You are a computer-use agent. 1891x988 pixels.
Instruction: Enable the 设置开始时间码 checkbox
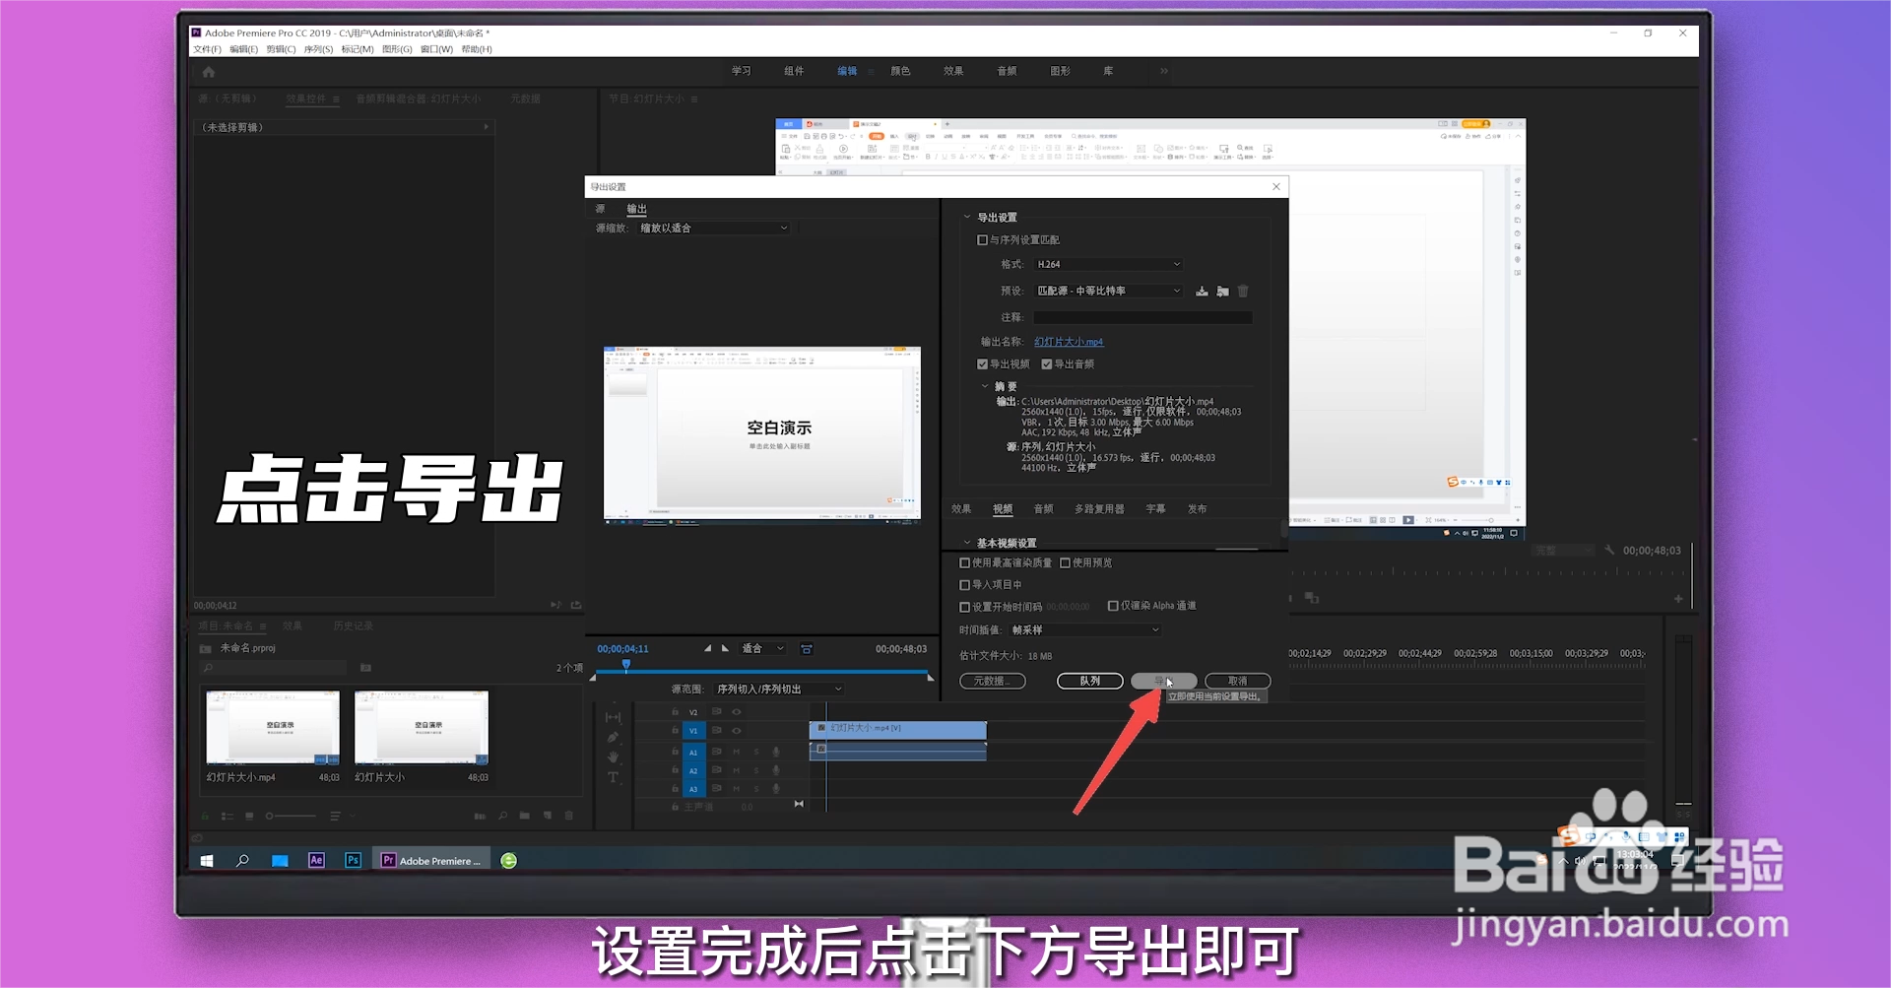click(x=965, y=607)
